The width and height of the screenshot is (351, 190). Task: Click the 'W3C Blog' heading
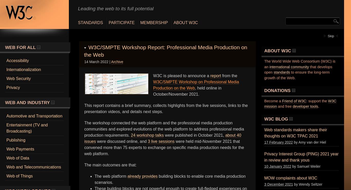(x=276, y=119)
